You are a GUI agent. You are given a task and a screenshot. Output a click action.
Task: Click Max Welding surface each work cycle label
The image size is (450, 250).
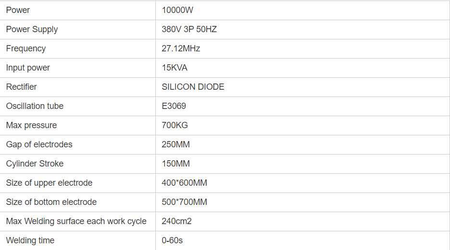click(x=76, y=221)
